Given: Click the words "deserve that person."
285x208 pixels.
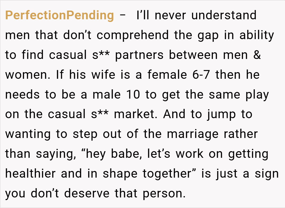Looking at the screenshot, I should pyautogui.click(x=125, y=194).
